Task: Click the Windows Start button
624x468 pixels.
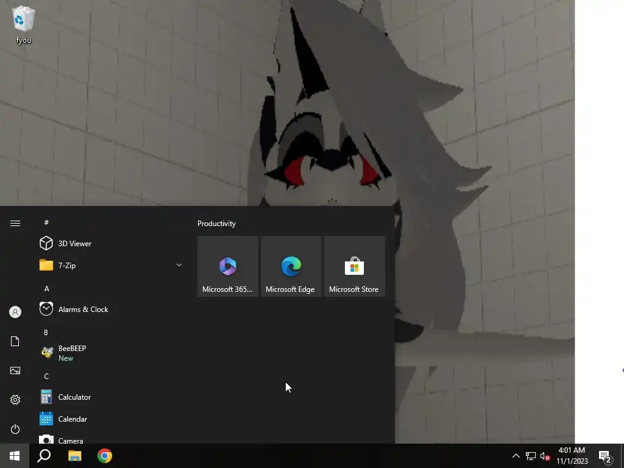Action: [15, 456]
